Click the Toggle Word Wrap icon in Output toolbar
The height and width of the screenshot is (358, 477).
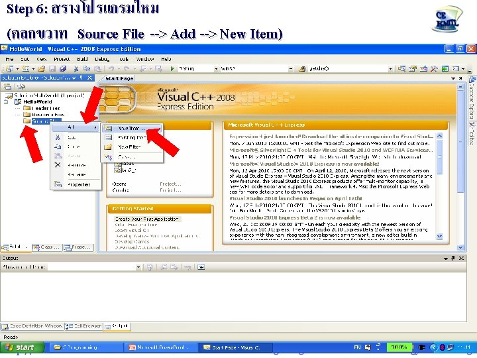point(201,267)
